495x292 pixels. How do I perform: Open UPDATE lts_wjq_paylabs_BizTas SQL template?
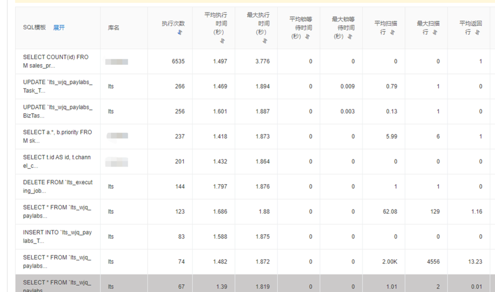[58, 111]
